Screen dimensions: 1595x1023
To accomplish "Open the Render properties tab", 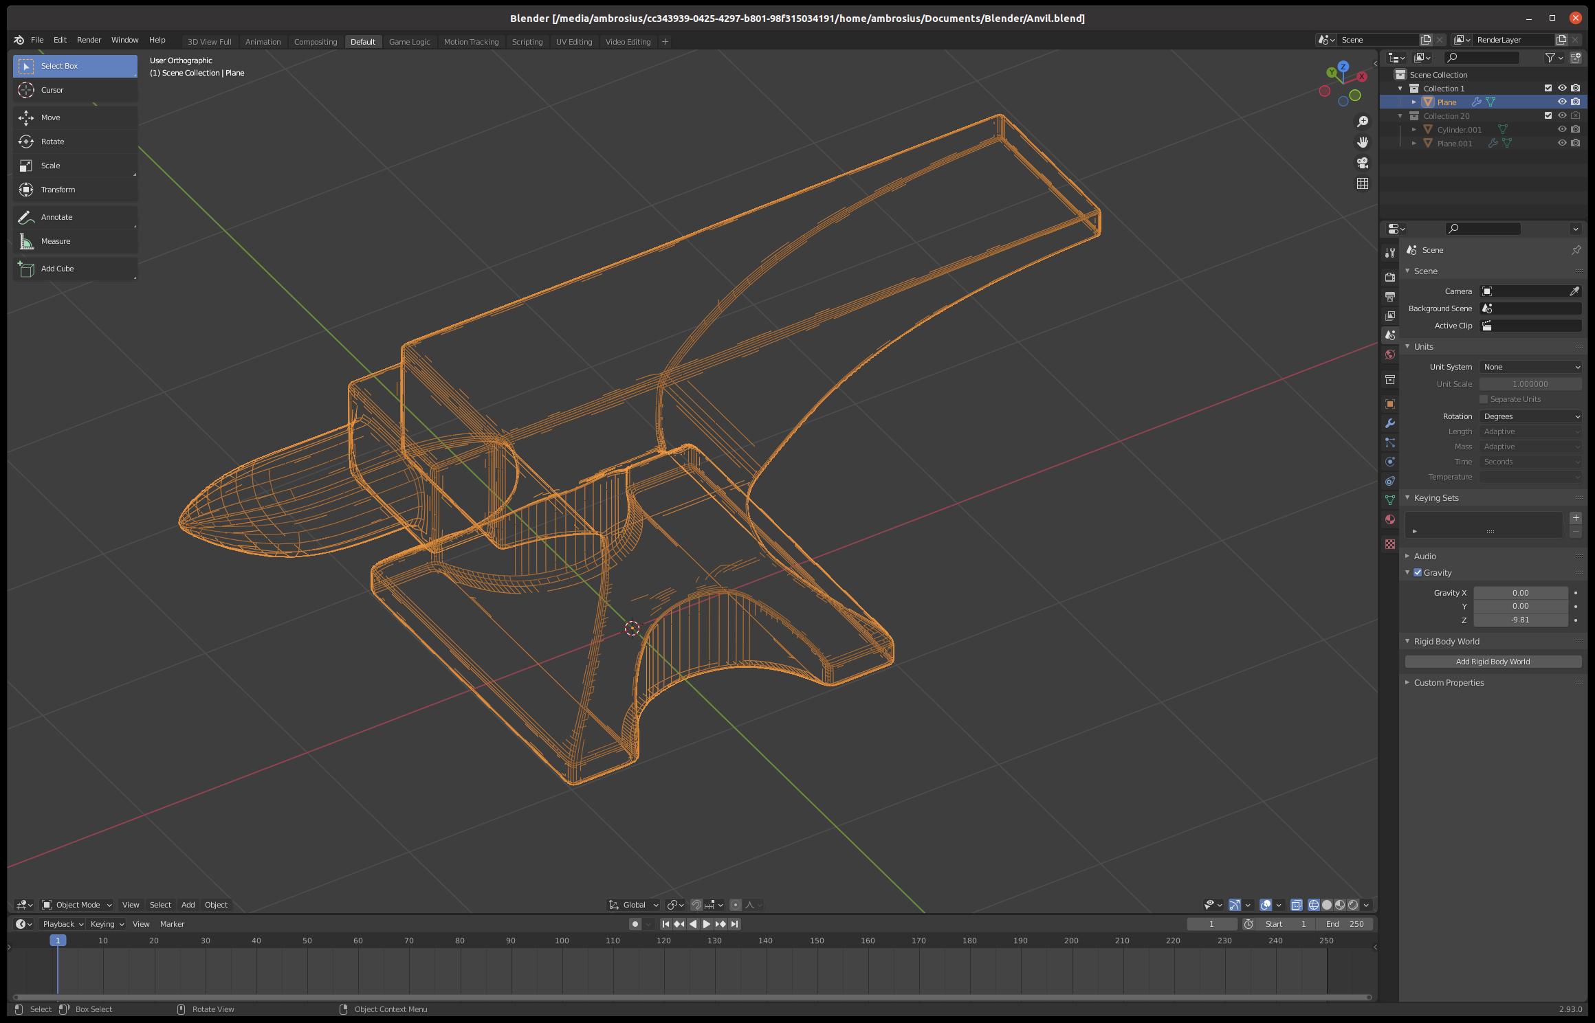I will [x=1389, y=277].
